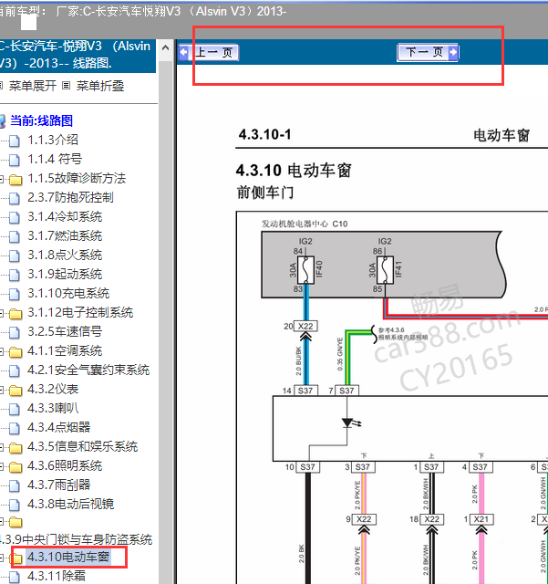Image resolution: width=548 pixels, height=584 pixels.
Task: Open the 3.1.4冷却系统 page
Action: [x=65, y=217]
